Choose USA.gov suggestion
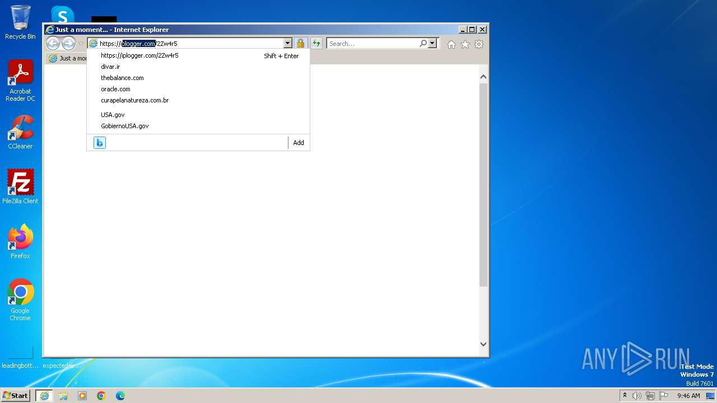Screen dimensions: 717x403 (x=198, y=115)
